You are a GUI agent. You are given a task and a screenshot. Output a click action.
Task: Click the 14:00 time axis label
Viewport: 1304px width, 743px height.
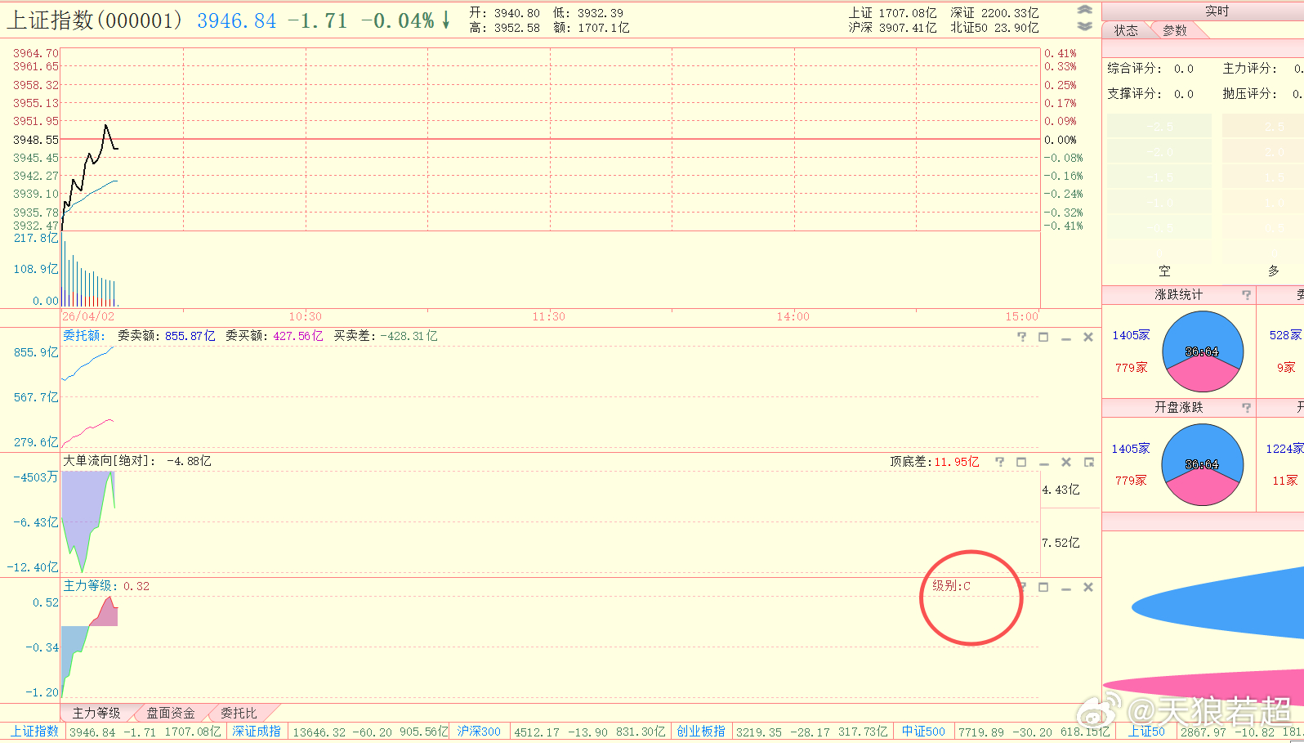pyautogui.click(x=793, y=316)
